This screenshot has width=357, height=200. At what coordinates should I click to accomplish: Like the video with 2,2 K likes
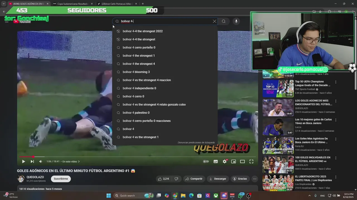point(164,179)
